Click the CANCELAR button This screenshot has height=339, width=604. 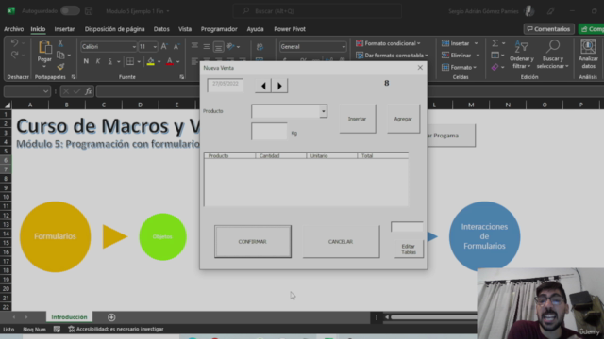coord(341,242)
